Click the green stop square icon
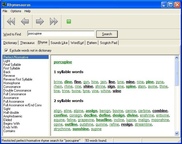The height and width of the screenshot is (144, 182). coord(69,21)
